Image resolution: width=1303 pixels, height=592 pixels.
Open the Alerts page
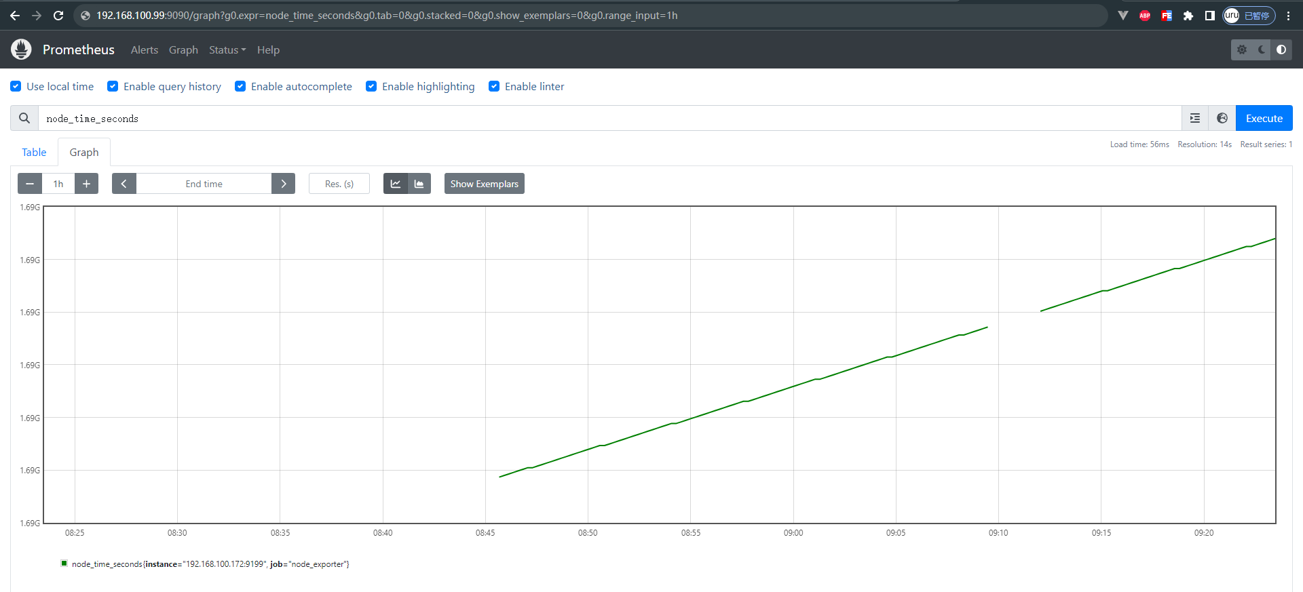tap(145, 50)
